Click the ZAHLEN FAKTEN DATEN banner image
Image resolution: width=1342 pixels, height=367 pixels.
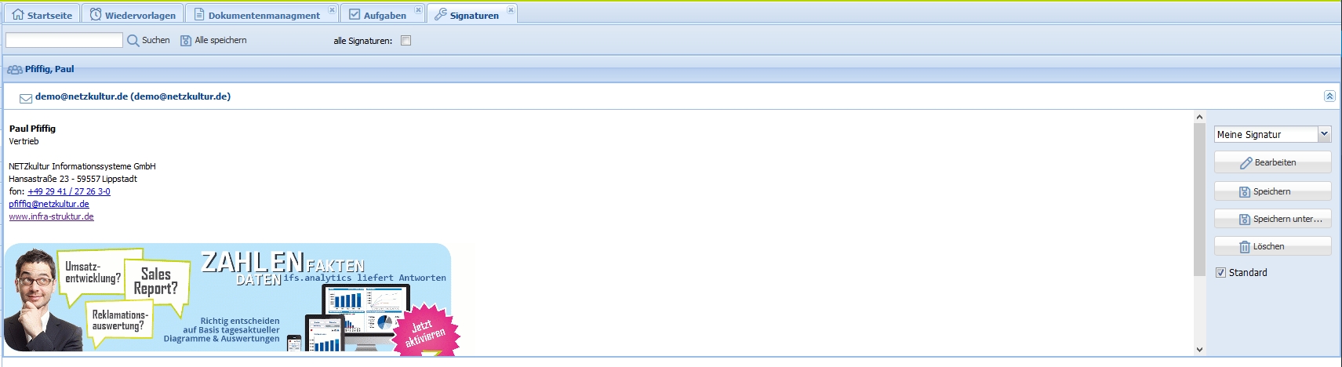231,299
